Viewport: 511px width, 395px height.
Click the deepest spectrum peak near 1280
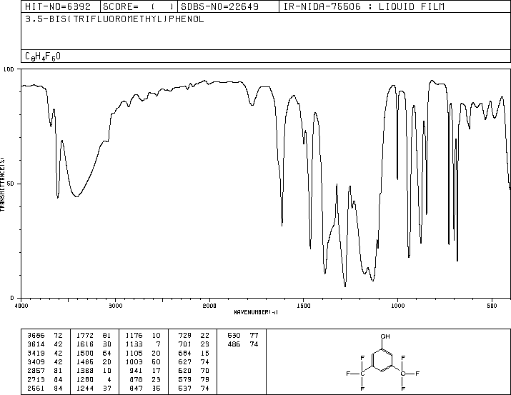tap(345, 286)
